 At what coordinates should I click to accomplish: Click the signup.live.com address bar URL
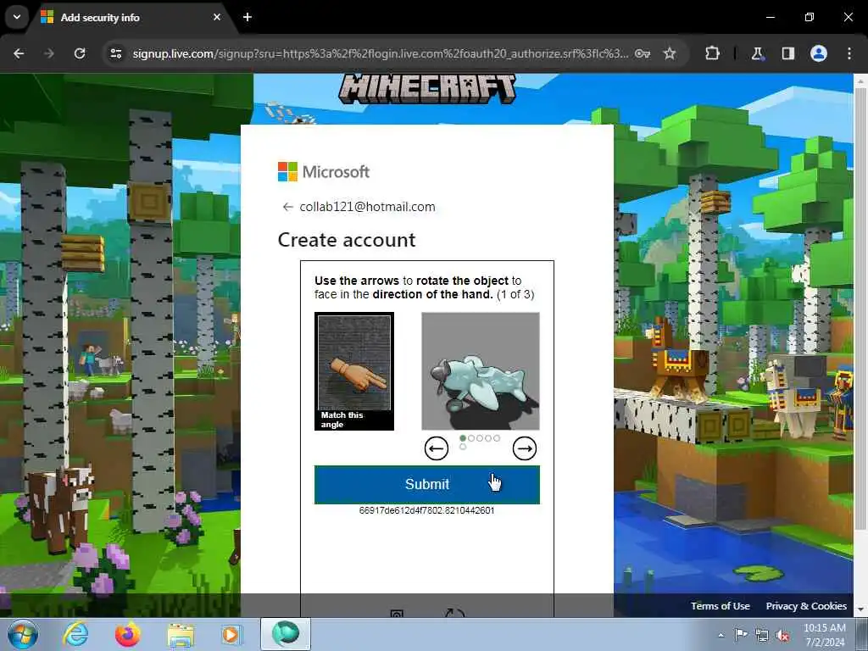click(381, 53)
